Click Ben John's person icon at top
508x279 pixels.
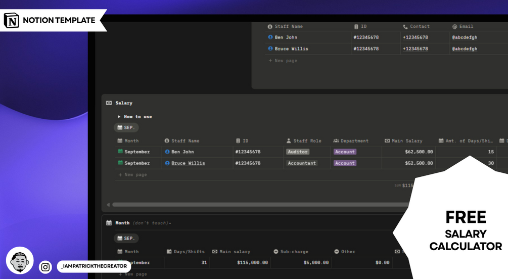click(x=270, y=37)
